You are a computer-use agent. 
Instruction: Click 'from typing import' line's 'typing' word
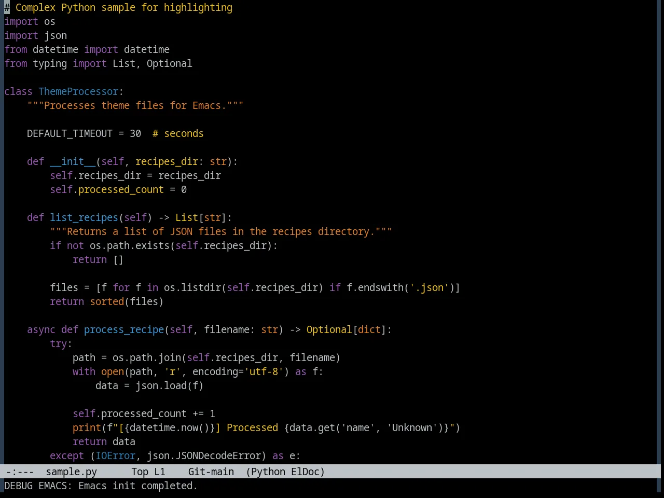[x=50, y=63]
